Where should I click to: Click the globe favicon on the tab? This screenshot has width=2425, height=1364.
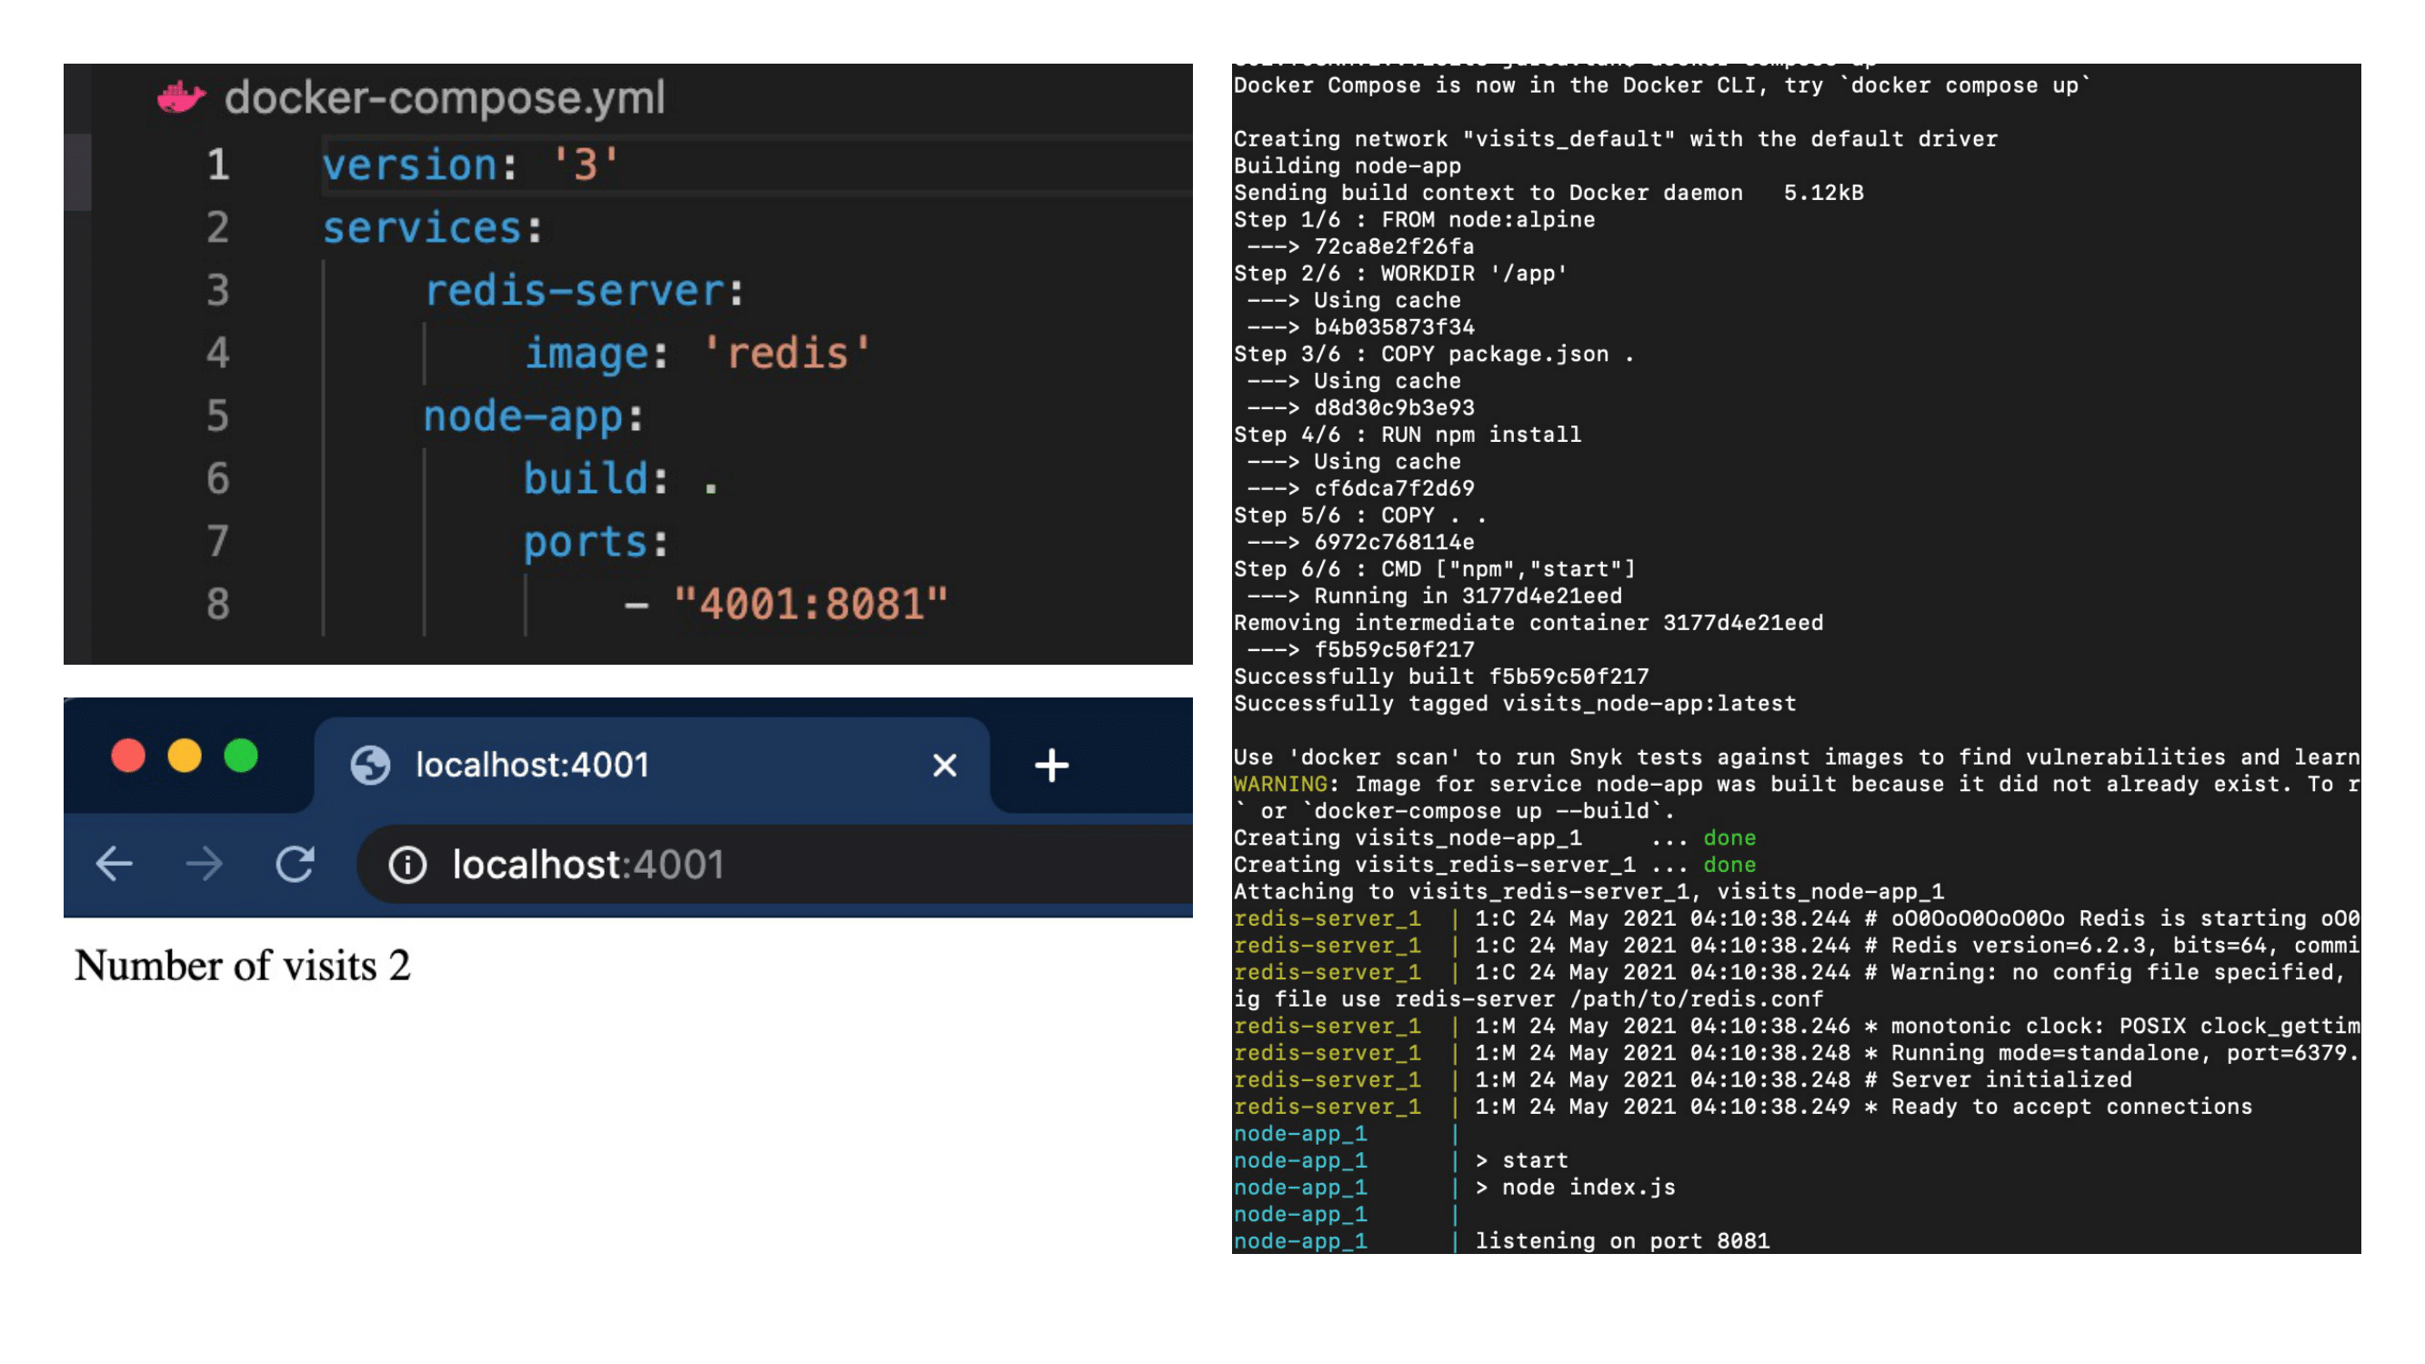click(x=370, y=765)
